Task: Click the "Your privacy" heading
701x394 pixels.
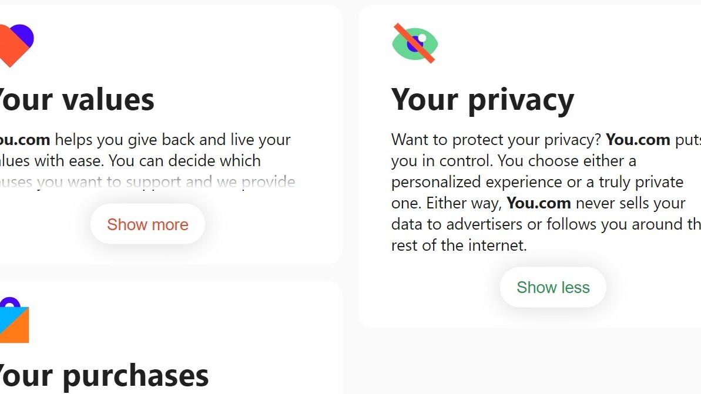Action: [x=482, y=99]
